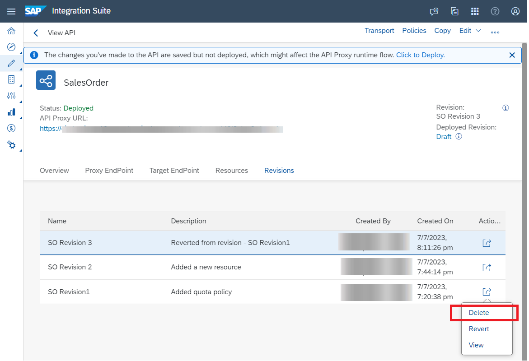This screenshot has height=361, width=529.
Task: Click the 'Click to Deploy' link
Action: (x=420, y=55)
